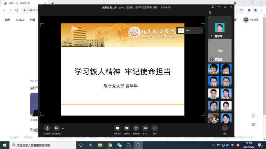The width and height of the screenshot is (266, 149).
Task: Collapse the participant side panel list icon
Action: point(210,12)
